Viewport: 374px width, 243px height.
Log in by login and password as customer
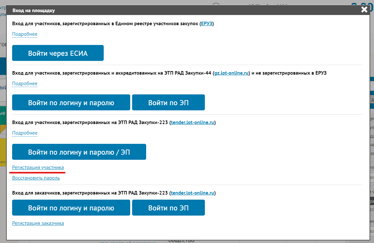[71, 208]
